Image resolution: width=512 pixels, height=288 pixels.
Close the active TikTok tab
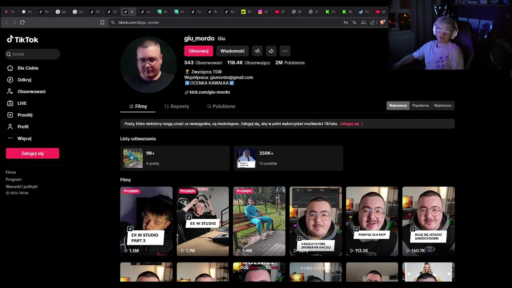132,12
